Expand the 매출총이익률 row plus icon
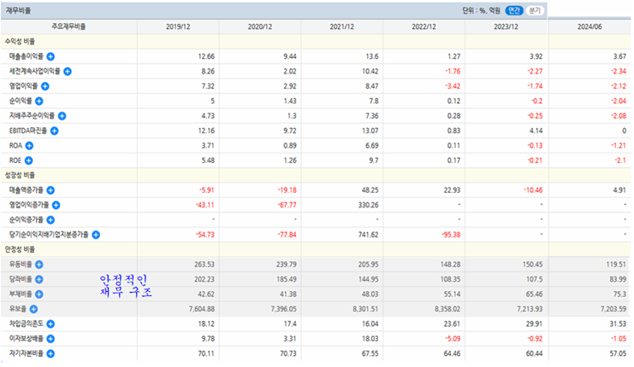The image size is (634, 367). point(50,55)
